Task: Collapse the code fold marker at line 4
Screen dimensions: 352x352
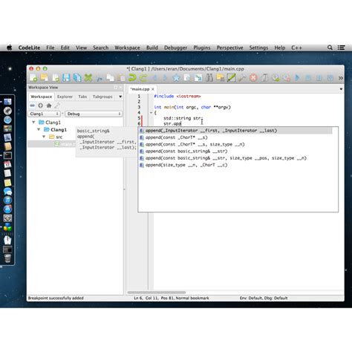Action: [x=151, y=113]
